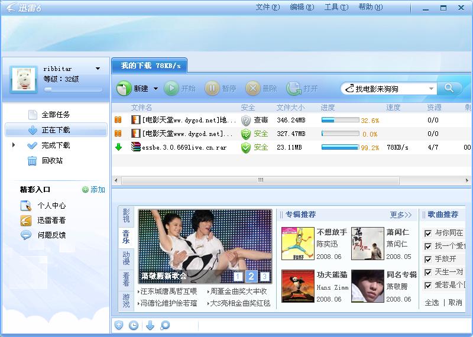This screenshot has height=337, width=473.
Task: Expand the 完成下载 tree arrow
Action: tap(13, 145)
